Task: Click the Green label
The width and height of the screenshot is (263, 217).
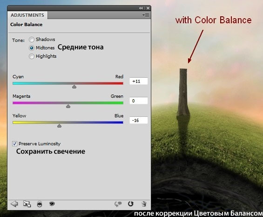Action: (117, 96)
